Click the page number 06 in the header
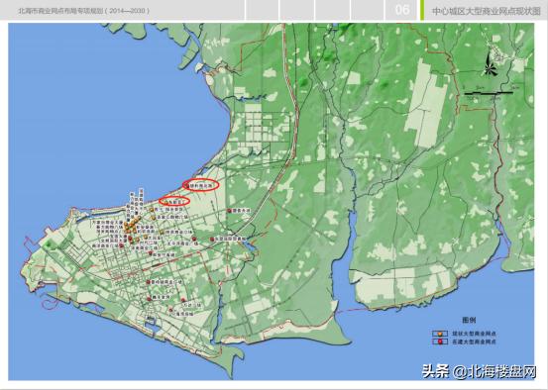The height and width of the screenshot is (390, 548). (402, 10)
